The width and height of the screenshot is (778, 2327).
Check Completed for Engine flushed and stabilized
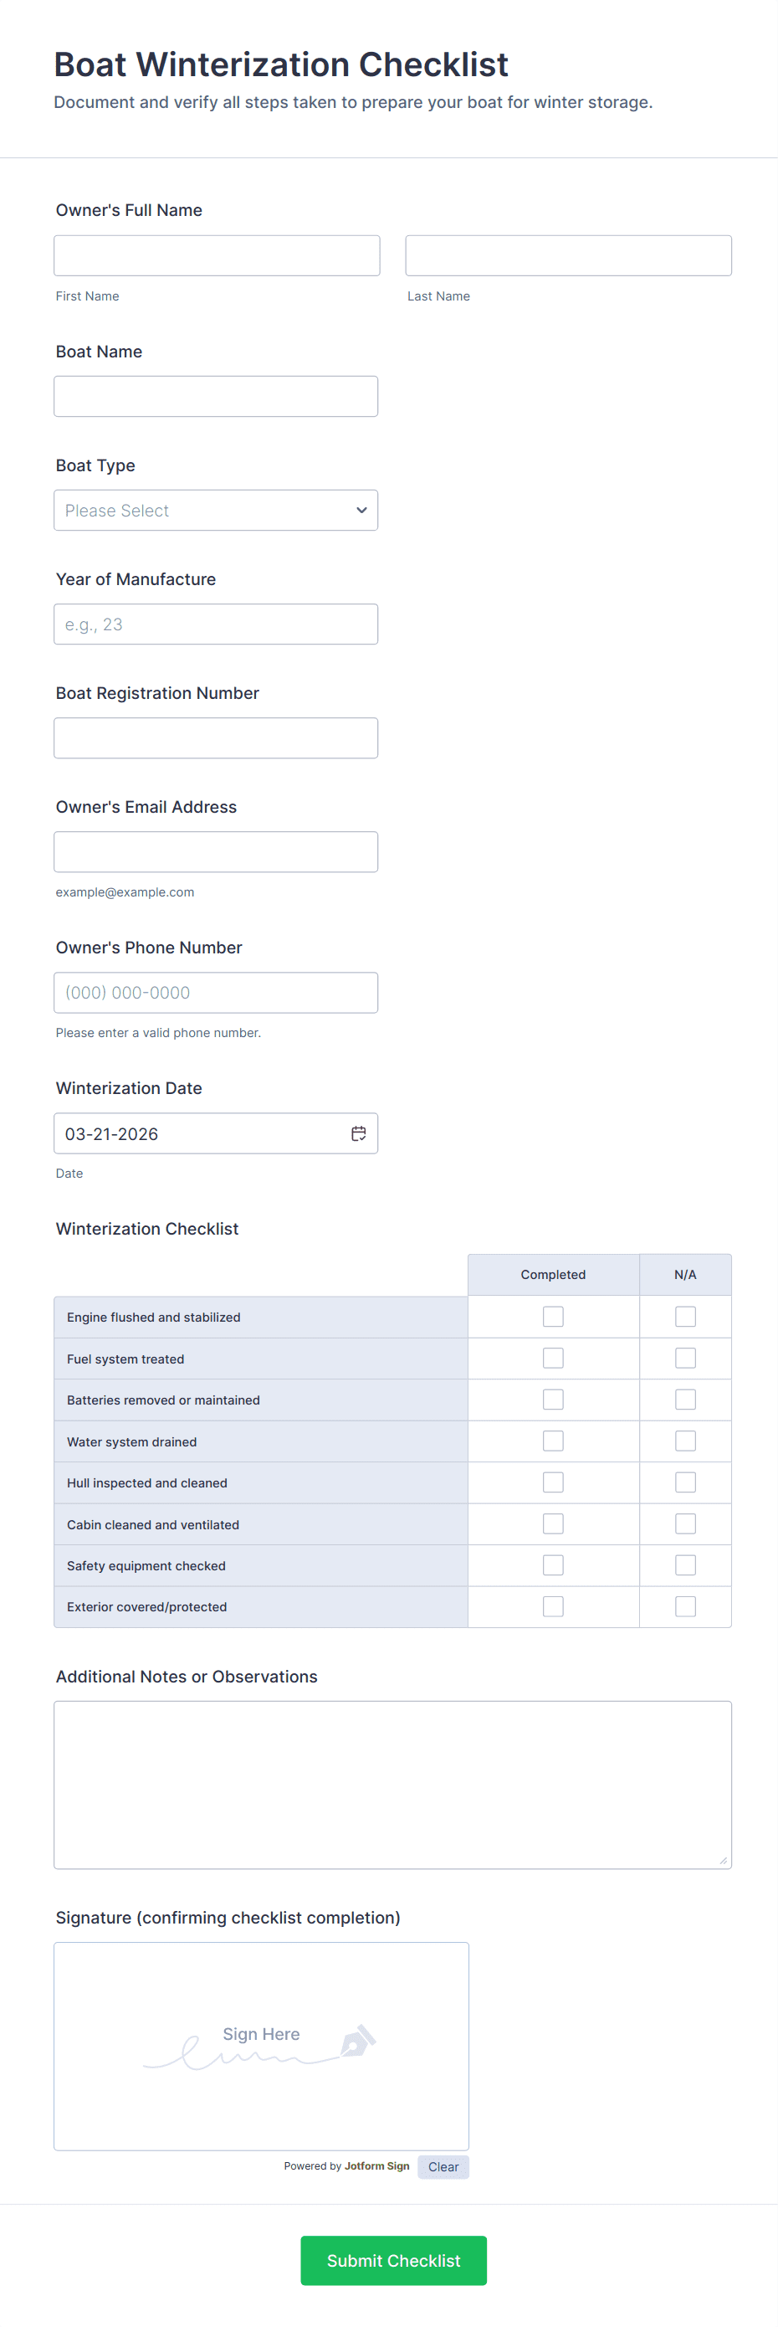552,1317
